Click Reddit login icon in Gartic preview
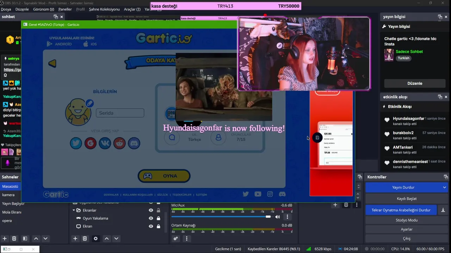This screenshot has height=253, width=451. [x=119, y=143]
